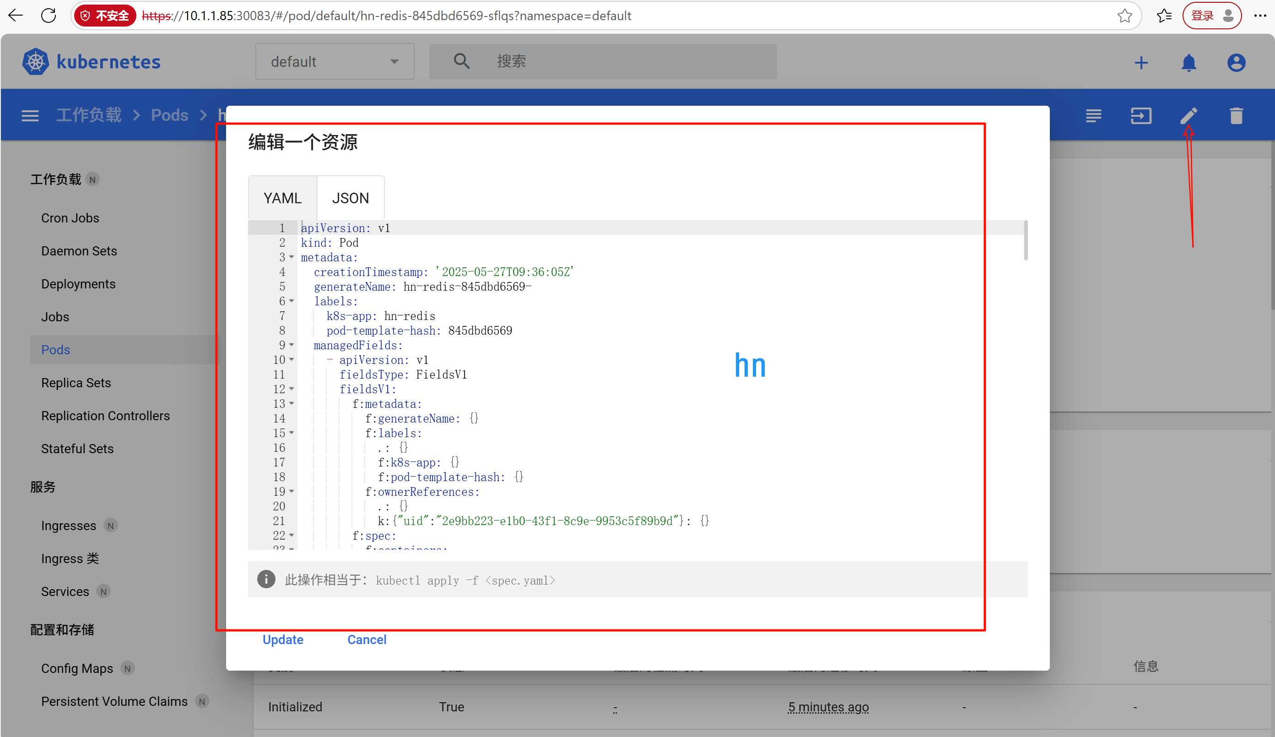
Task: Click the Cancel button
Action: (367, 639)
